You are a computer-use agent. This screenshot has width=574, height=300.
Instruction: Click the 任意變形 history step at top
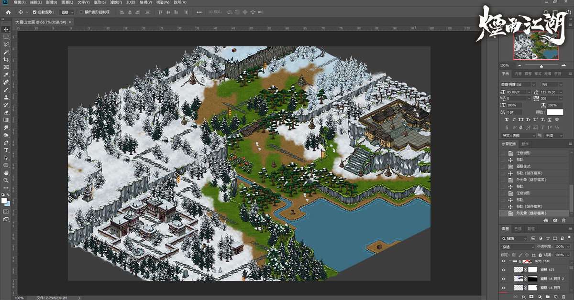coord(523,153)
